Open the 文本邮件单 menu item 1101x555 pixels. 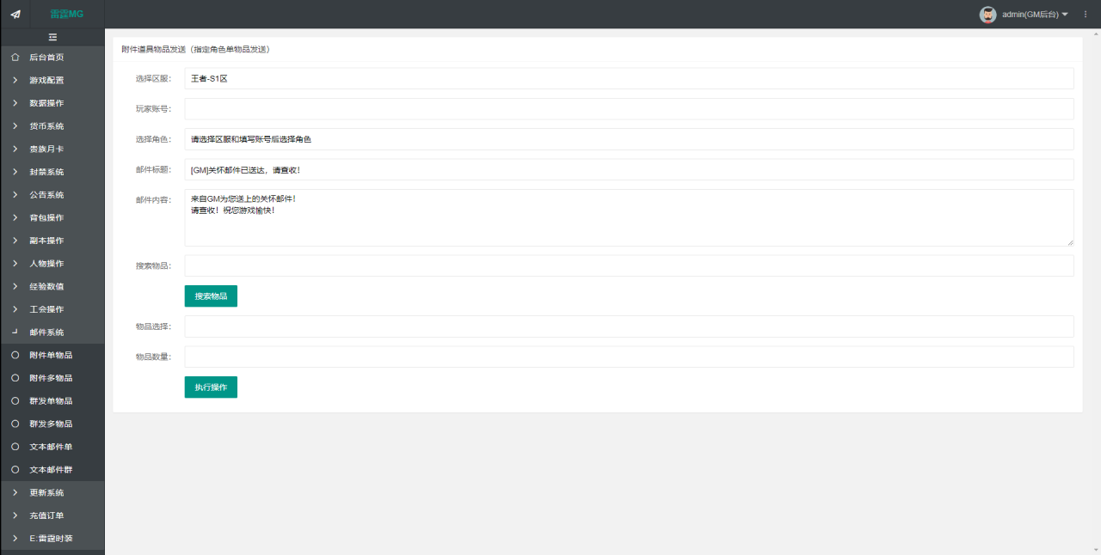tap(52, 447)
